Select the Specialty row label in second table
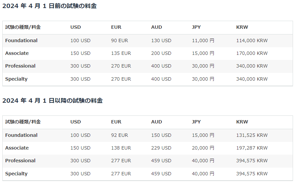Image resolution: width=296 pixels, height=183 pixels. pos(16,174)
